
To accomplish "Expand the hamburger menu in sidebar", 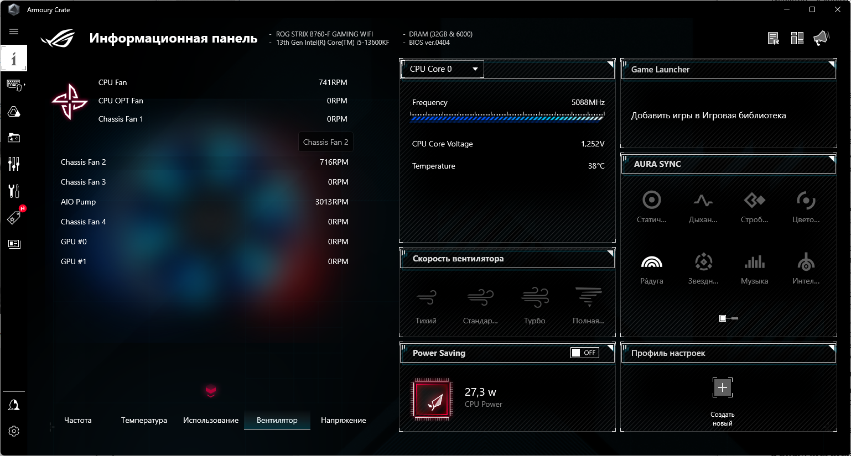I will 14,32.
